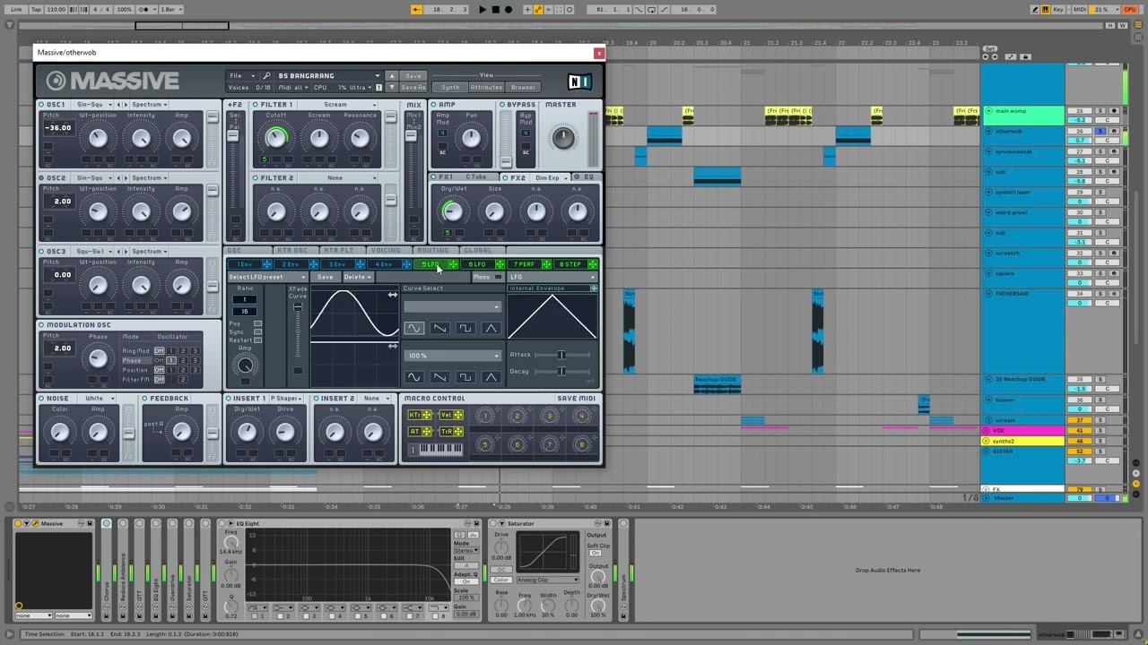1148x645 pixels.
Task: Click the 8 STEP modulation drag handle icon
Action: tap(593, 264)
